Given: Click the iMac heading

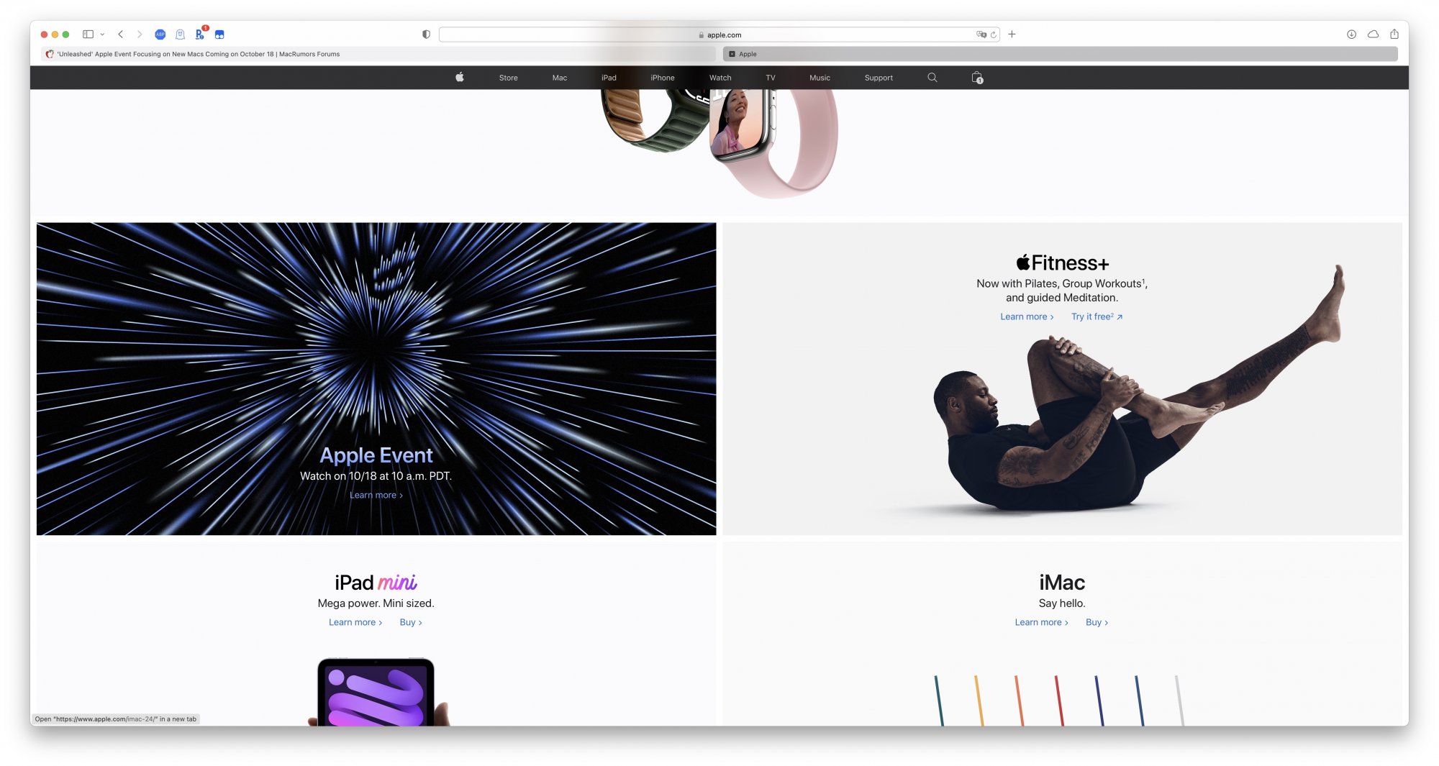Looking at the screenshot, I should 1062,582.
